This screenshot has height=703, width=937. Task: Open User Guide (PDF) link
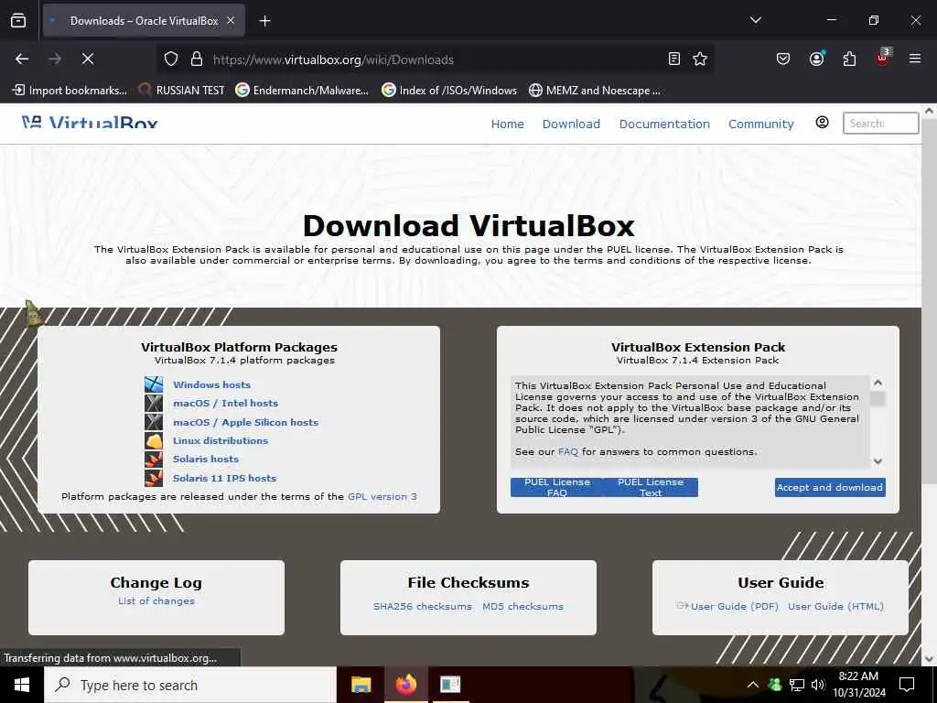tap(735, 606)
